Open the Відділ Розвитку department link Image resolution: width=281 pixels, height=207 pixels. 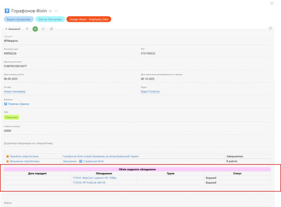pos(150,91)
